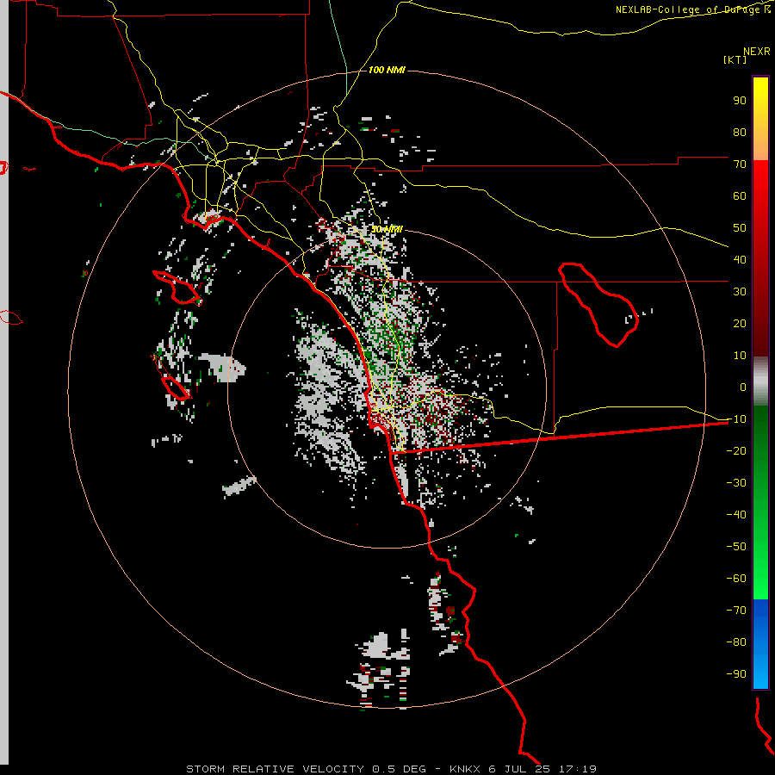Select the 70 value on the velocity scale
775x775 pixels.
[740, 164]
